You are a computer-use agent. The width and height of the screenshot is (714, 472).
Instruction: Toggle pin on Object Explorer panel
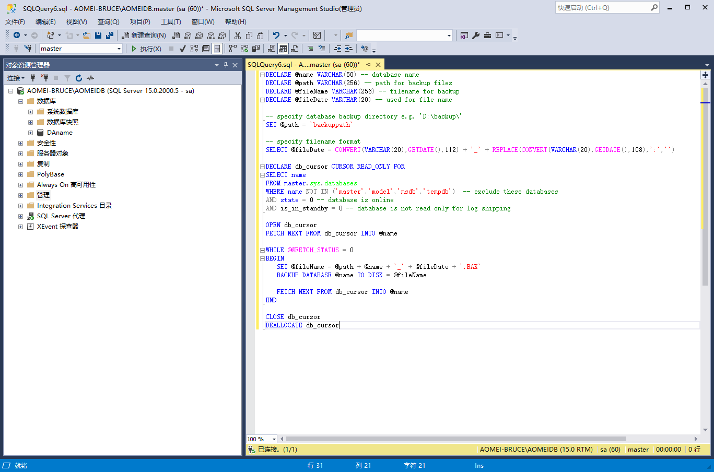[x=226, y=65]
